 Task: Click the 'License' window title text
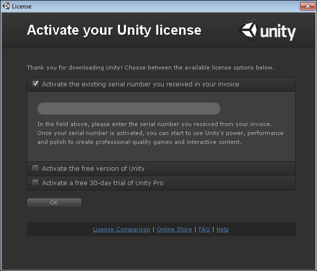[21, 6]
